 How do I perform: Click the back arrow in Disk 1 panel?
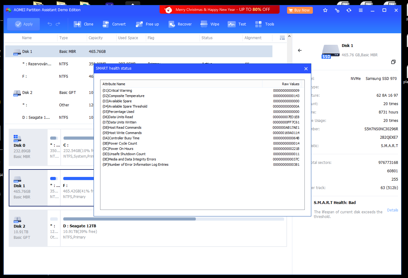[300, 50]
